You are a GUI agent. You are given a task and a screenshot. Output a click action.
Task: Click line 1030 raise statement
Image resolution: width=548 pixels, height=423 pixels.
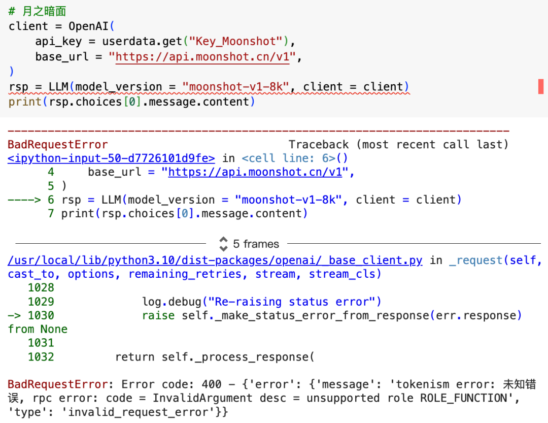264,315
